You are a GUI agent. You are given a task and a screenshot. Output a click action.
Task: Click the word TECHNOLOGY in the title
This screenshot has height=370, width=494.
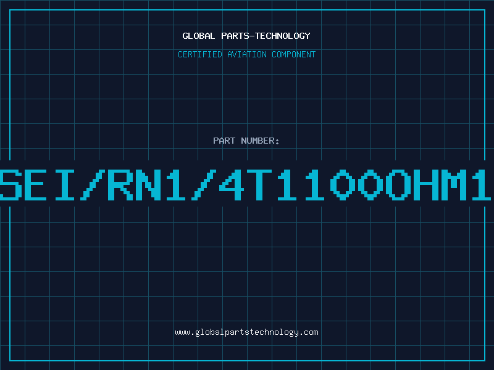coord(283,36)
